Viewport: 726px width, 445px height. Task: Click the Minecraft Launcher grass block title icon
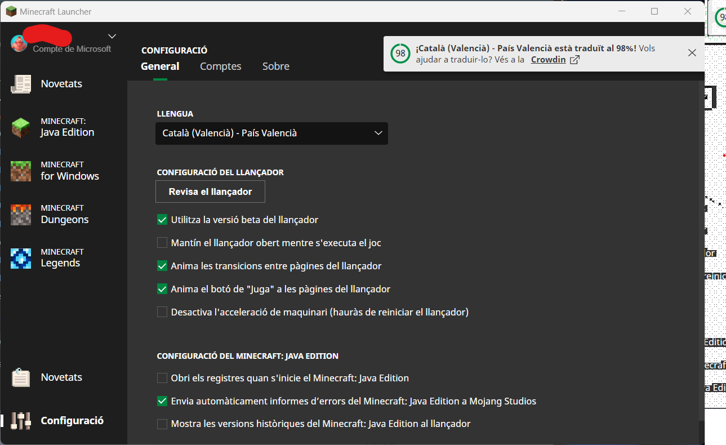[x=11, y=11]
